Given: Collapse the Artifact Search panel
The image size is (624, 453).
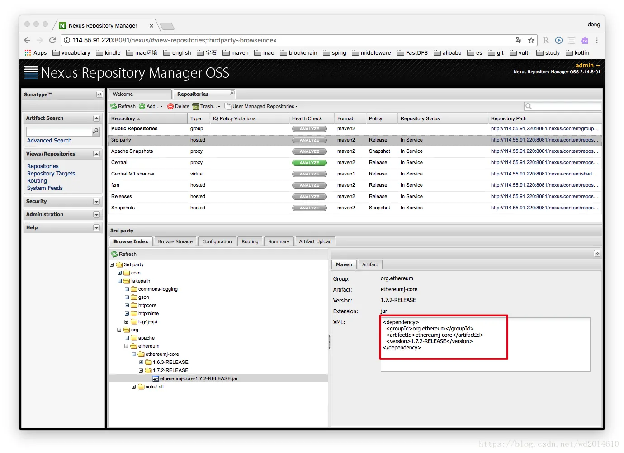Looking at the screenshot, I should tap(96, 118).
